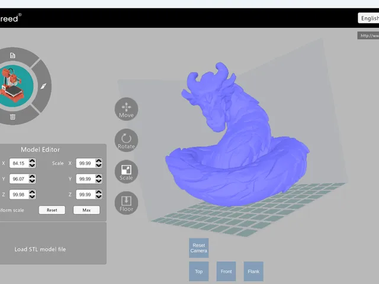Click the edit model icon on dial
This screenshot has width=379, height=284.
[x=43, y=86]
